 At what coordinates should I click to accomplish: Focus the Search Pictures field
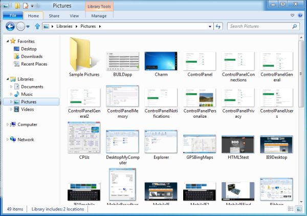[x=264, y=26]
